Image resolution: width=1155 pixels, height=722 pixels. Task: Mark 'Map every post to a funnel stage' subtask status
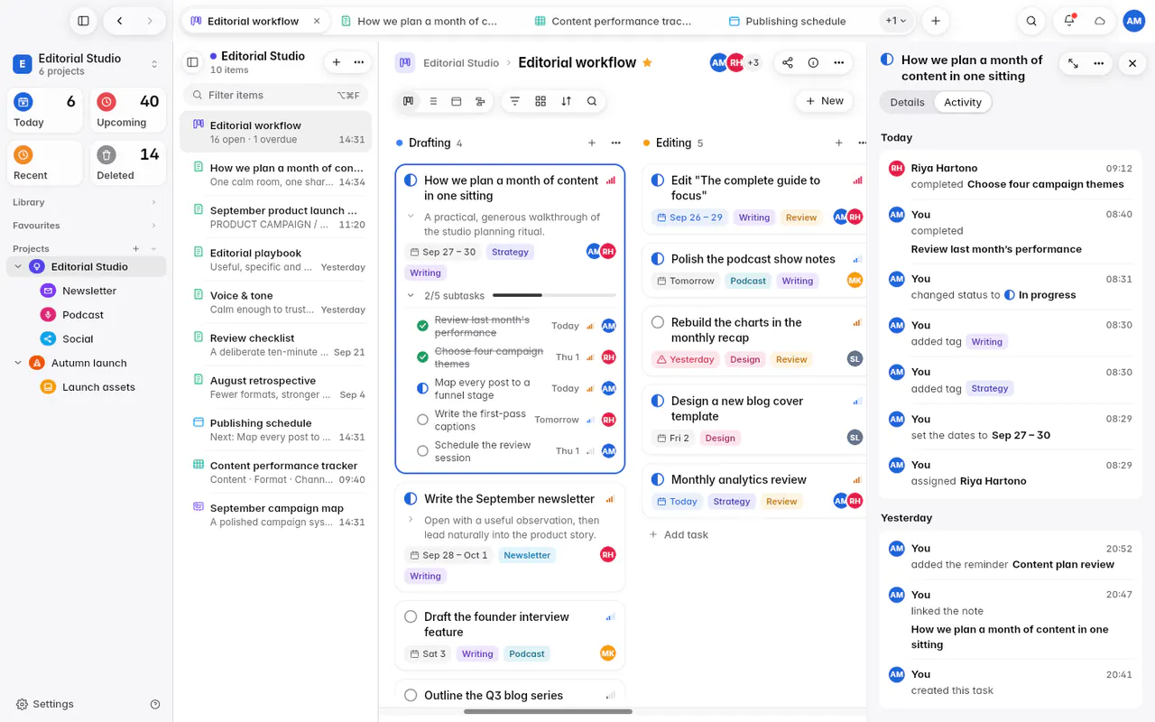pos(422,388)
